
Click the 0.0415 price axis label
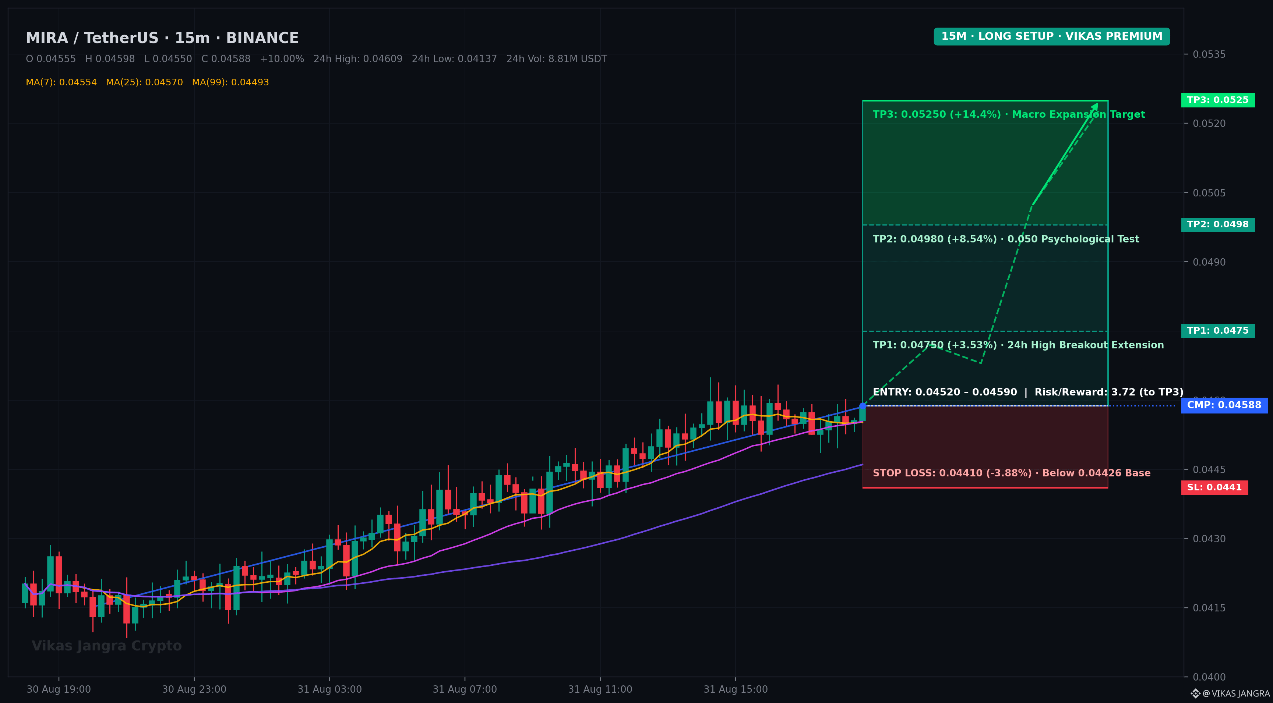[x=1209, y=608]
